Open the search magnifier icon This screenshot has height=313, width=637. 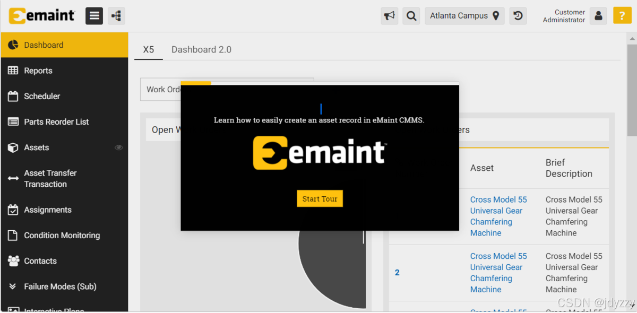pos(411,16)
